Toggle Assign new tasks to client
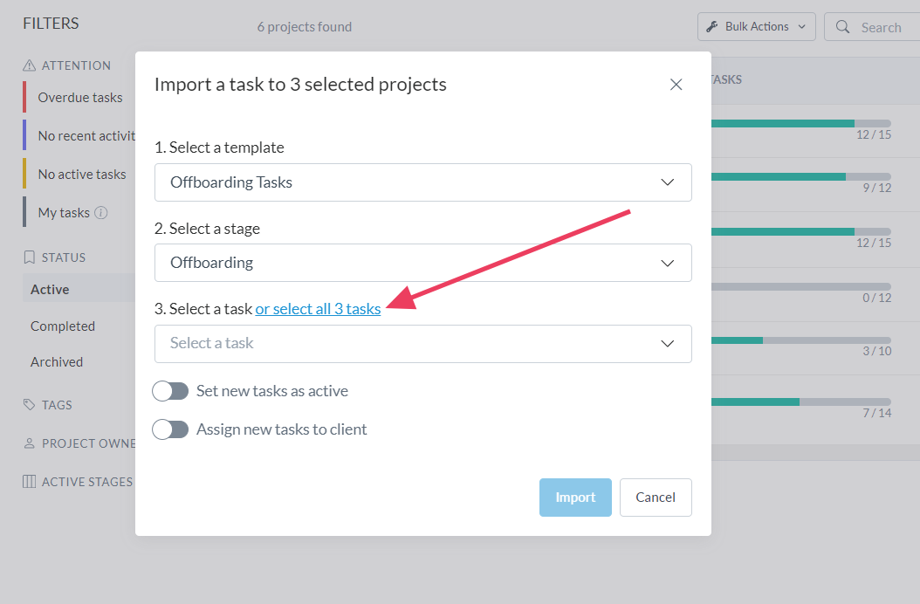Viewport: 920px width, 604px height. [x=170, y=429]
